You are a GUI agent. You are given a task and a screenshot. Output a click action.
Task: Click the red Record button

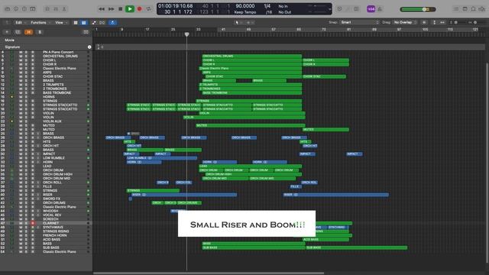click(139, 9)
